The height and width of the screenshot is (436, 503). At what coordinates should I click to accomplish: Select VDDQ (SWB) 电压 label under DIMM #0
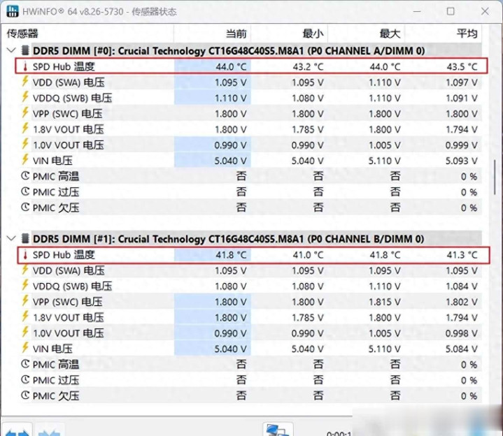point(72,98)
